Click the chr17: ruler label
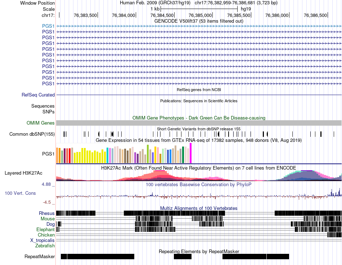Image resolution: width=342 pixels, height=265 pixels. (x=48, y=15)
